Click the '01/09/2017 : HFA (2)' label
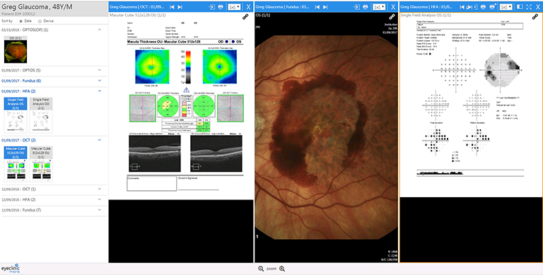The width and height of the screenshot is (543, 275). coord(18,91)
